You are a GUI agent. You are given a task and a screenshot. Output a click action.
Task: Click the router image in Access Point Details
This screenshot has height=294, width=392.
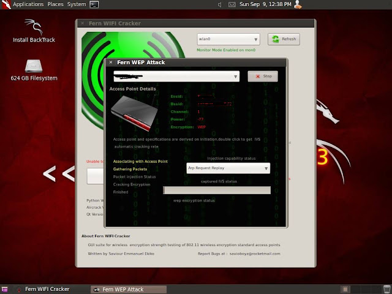[x=134, y=113]
